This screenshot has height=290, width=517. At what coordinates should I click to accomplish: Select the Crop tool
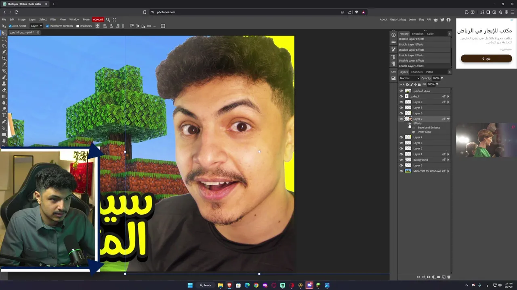point(4,58)
